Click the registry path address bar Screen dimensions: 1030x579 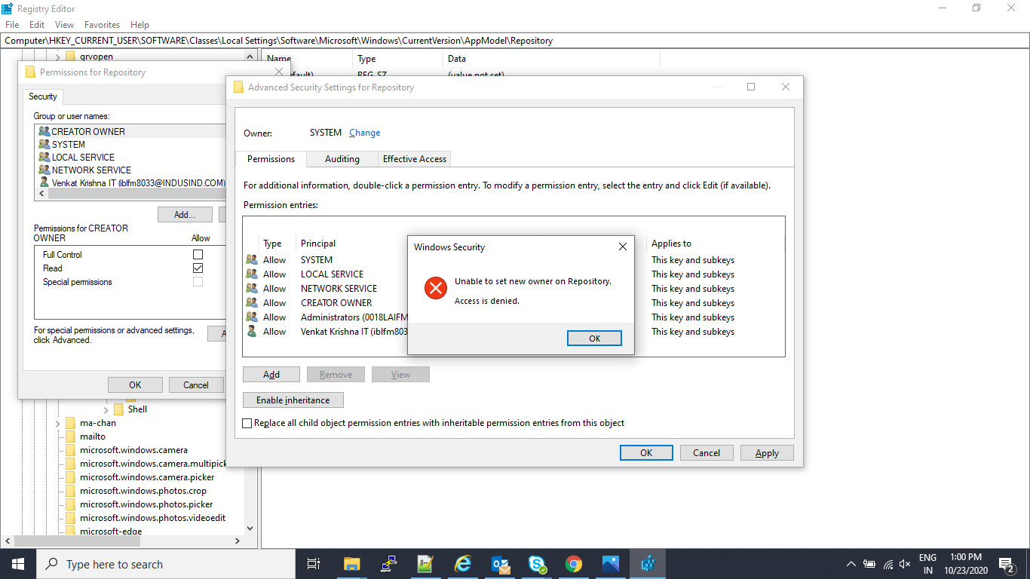coord(515,41)
